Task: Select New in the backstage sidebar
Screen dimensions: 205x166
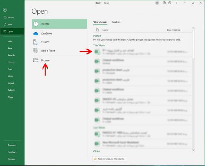Action: pyautogui.click(x=12, y=24)
